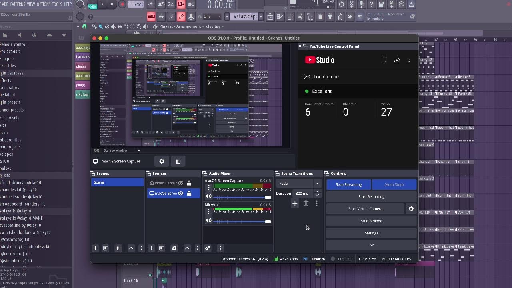Open advanced audio properties gears icon
512x288 pixels.
pyautogui.click(x=208, y=248)
